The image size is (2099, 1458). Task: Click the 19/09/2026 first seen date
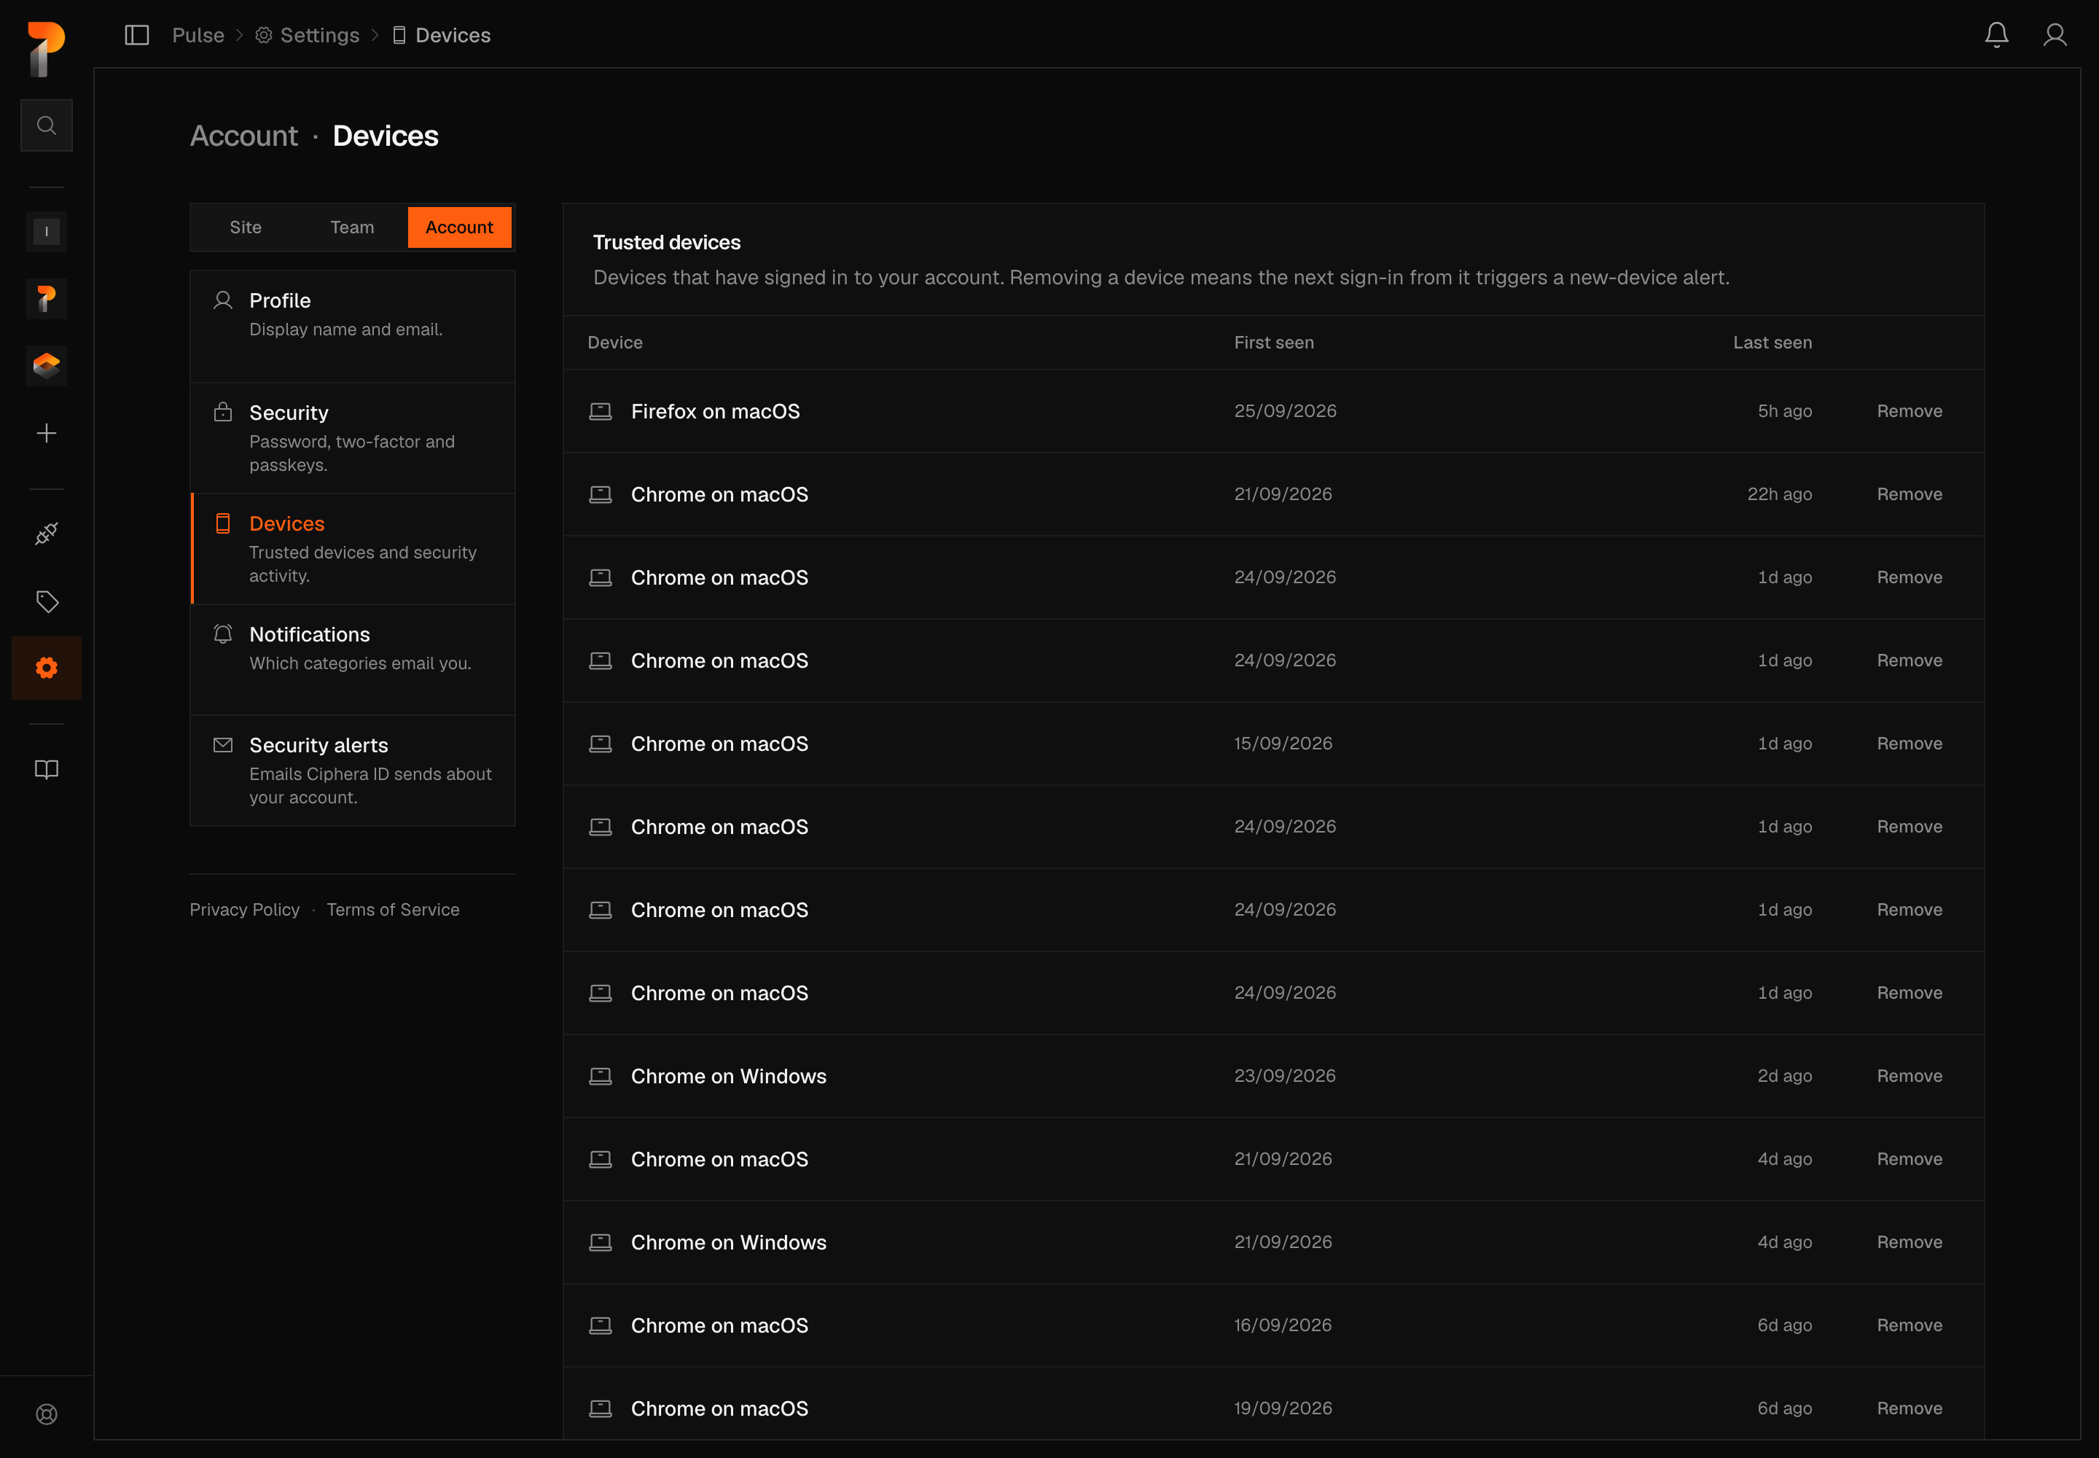point(1283,1408)
